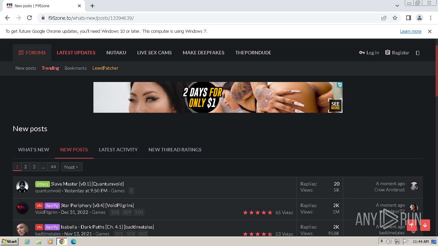Viewport: 438px width, 246px height.
Task: Launch Internet Explorer from taskbar
Action: tap(27, 242)
